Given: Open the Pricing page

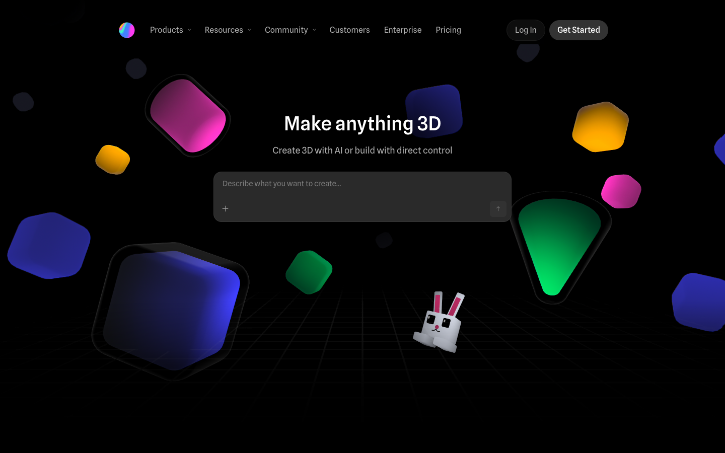Looking at the screenshot, I should pos(448,30).
